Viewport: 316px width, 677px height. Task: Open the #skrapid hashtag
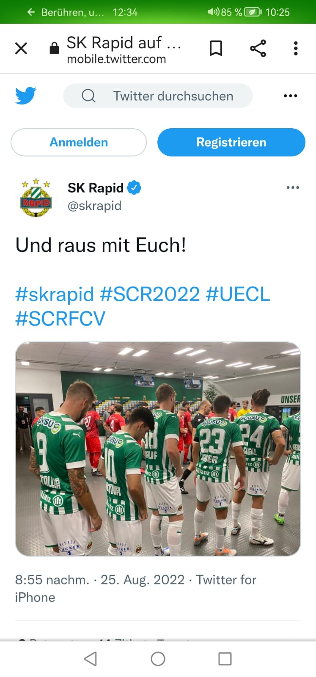coord(55,294)
